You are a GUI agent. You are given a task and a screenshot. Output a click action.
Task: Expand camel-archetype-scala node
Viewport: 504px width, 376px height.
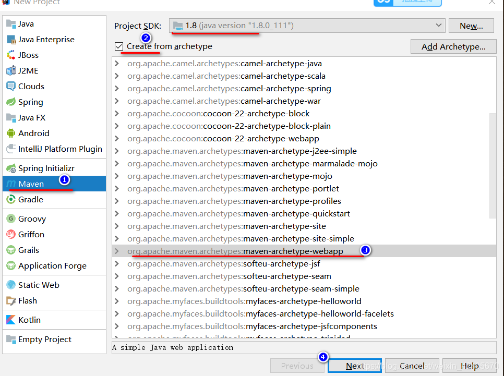tap(117, 76)
